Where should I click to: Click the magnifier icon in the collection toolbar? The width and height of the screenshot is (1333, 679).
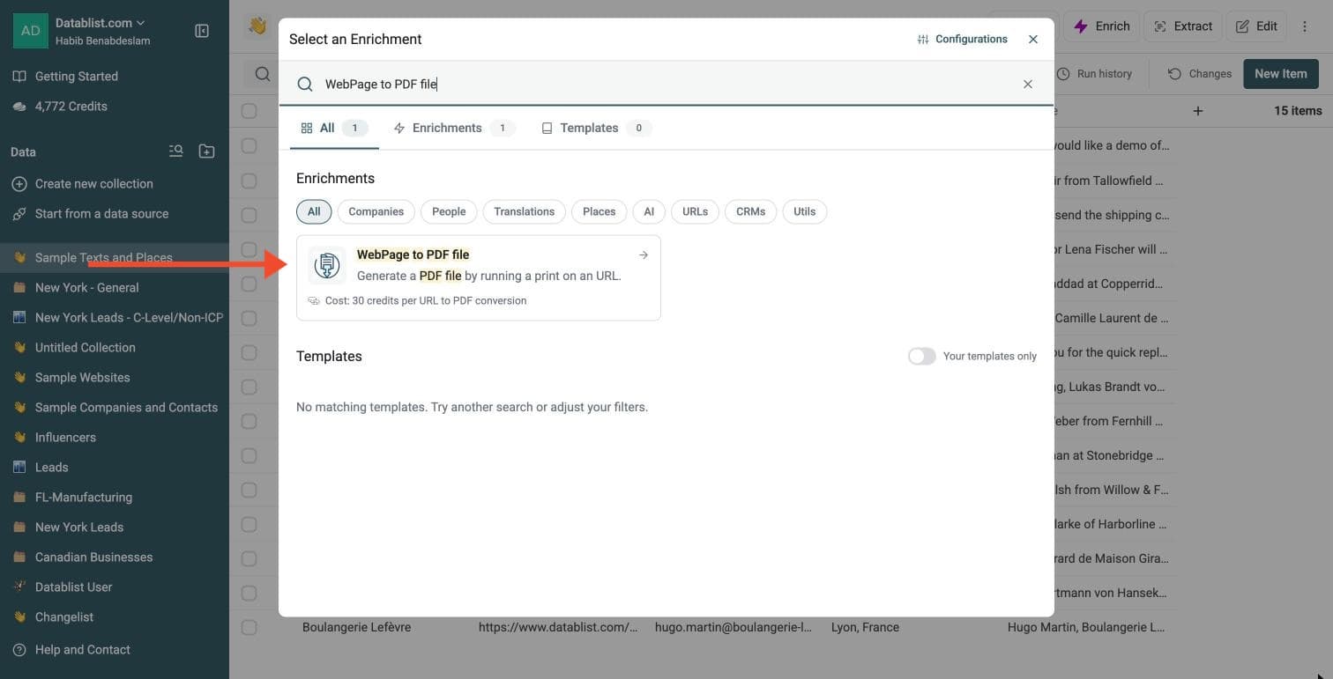263,74
